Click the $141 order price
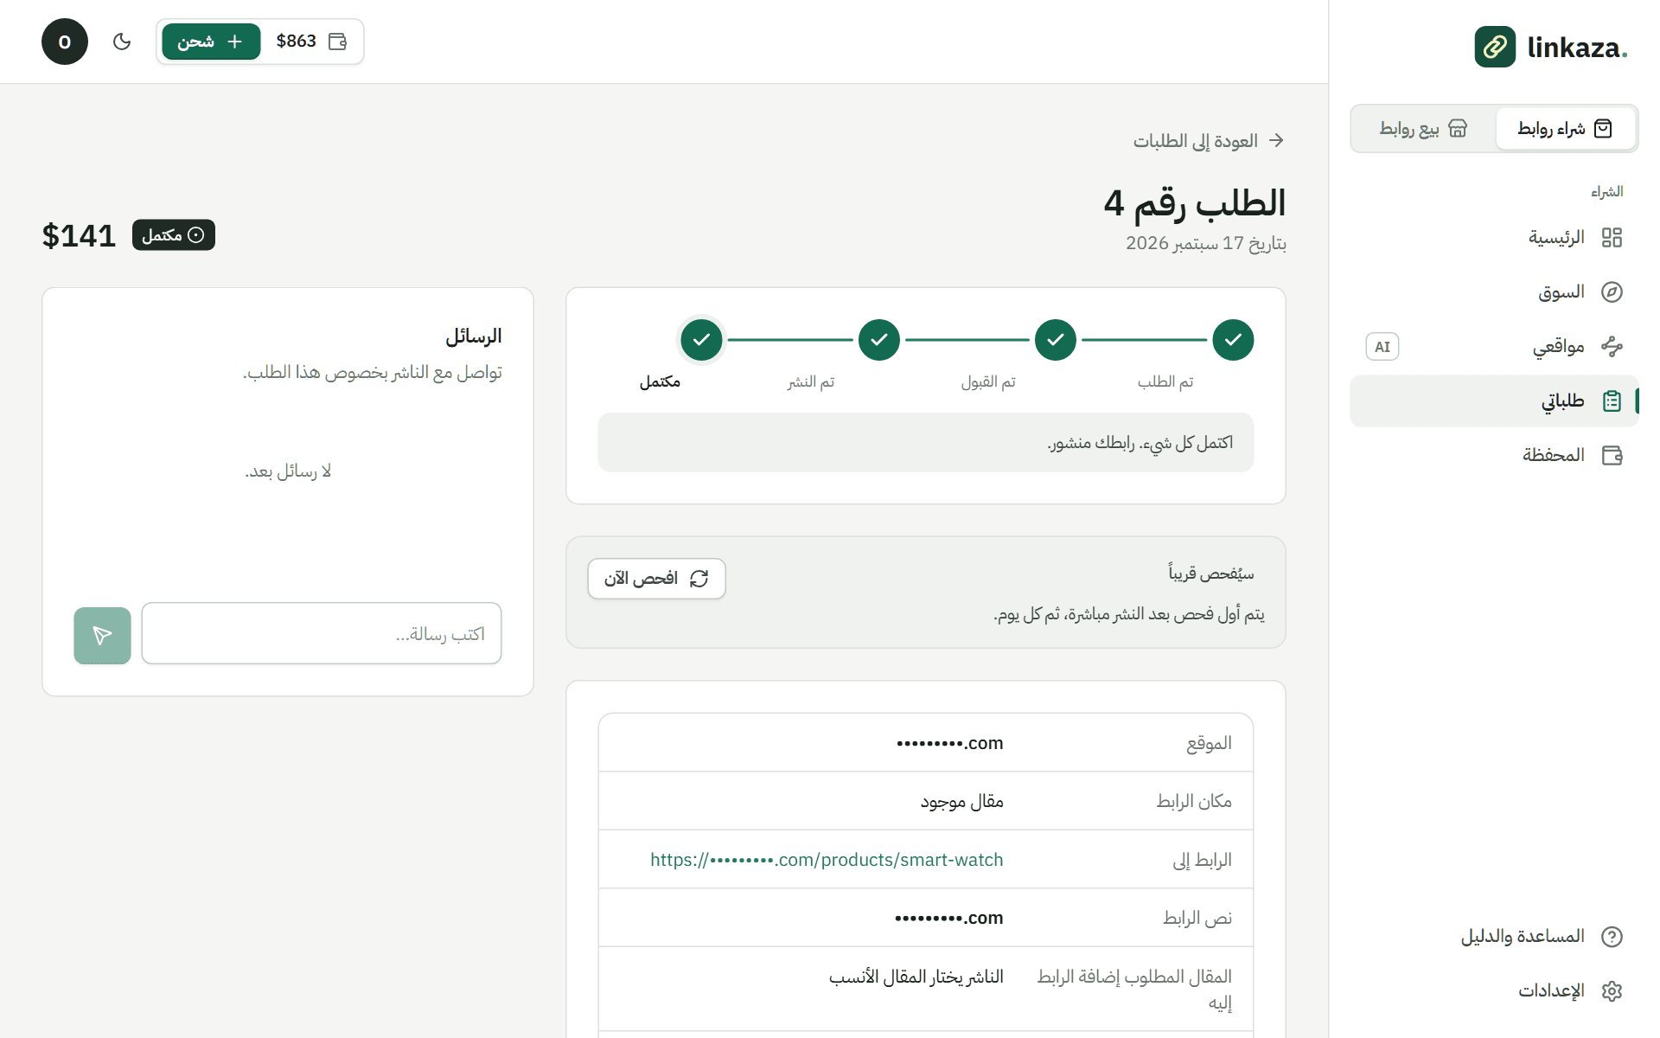This screenshot has height=1038, width=1660. (79, 235)
